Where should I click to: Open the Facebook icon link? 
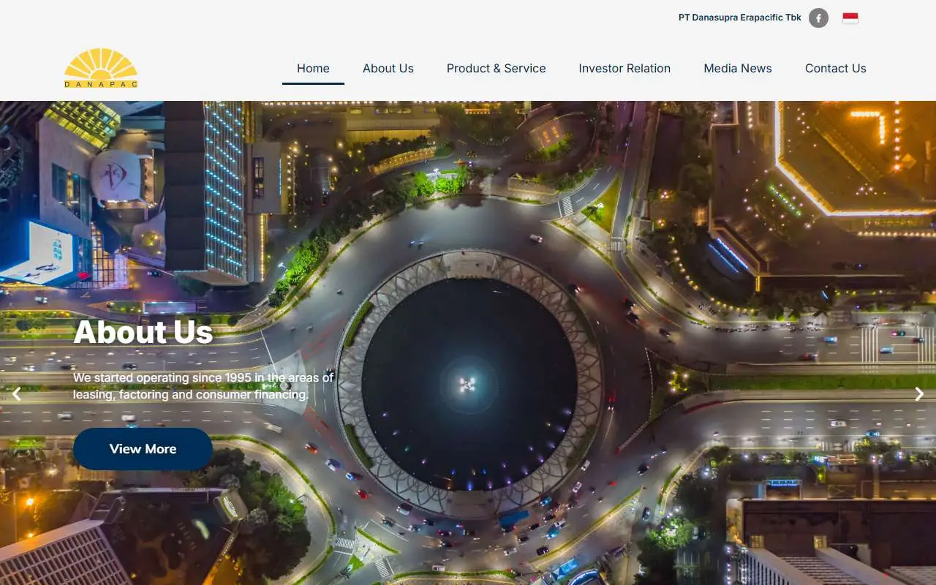818,18
